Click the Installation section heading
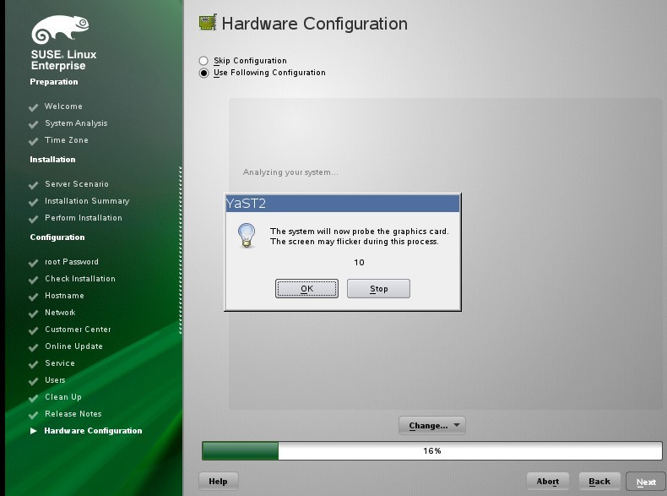Viewport: 667px width, 496px height. coord(52,159)
